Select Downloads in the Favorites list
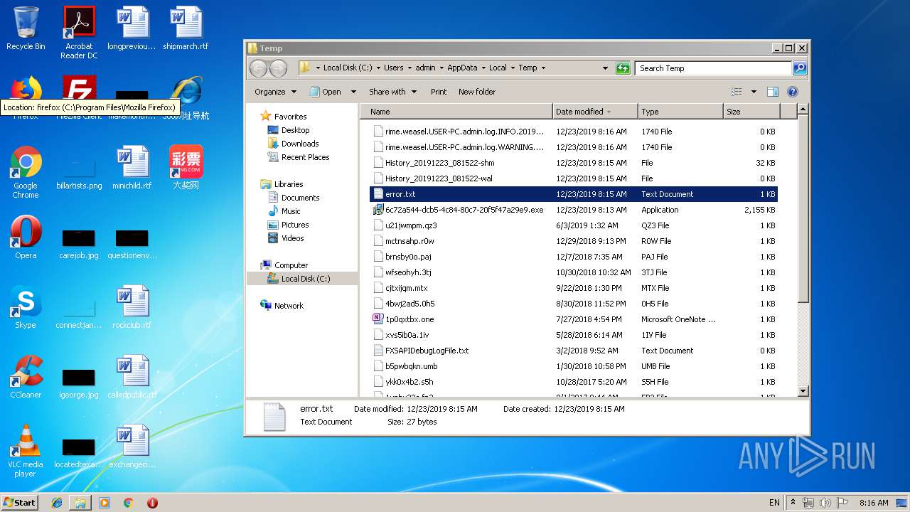Image resolution: width=910 pixels, height=512 pixels. click(x=299, y=144)
